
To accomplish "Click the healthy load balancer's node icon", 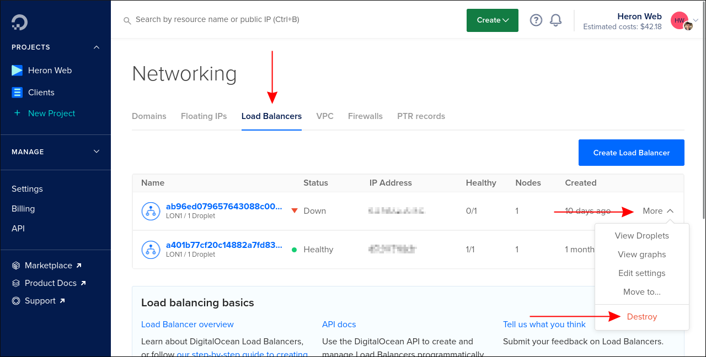I will tap(151, 249).
